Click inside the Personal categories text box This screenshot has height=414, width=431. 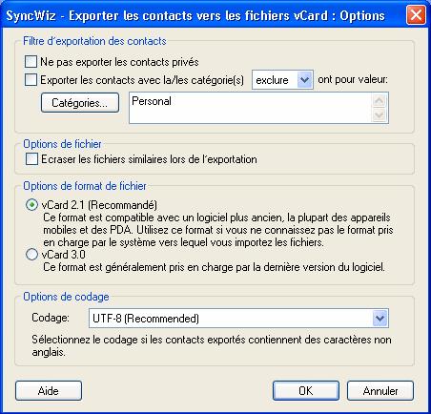click(250, 108)
